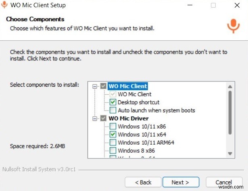Select the Auto launch when system boots label
This screenshot has width=248, height=191.
pyautogui.click(x=156, y=110)
